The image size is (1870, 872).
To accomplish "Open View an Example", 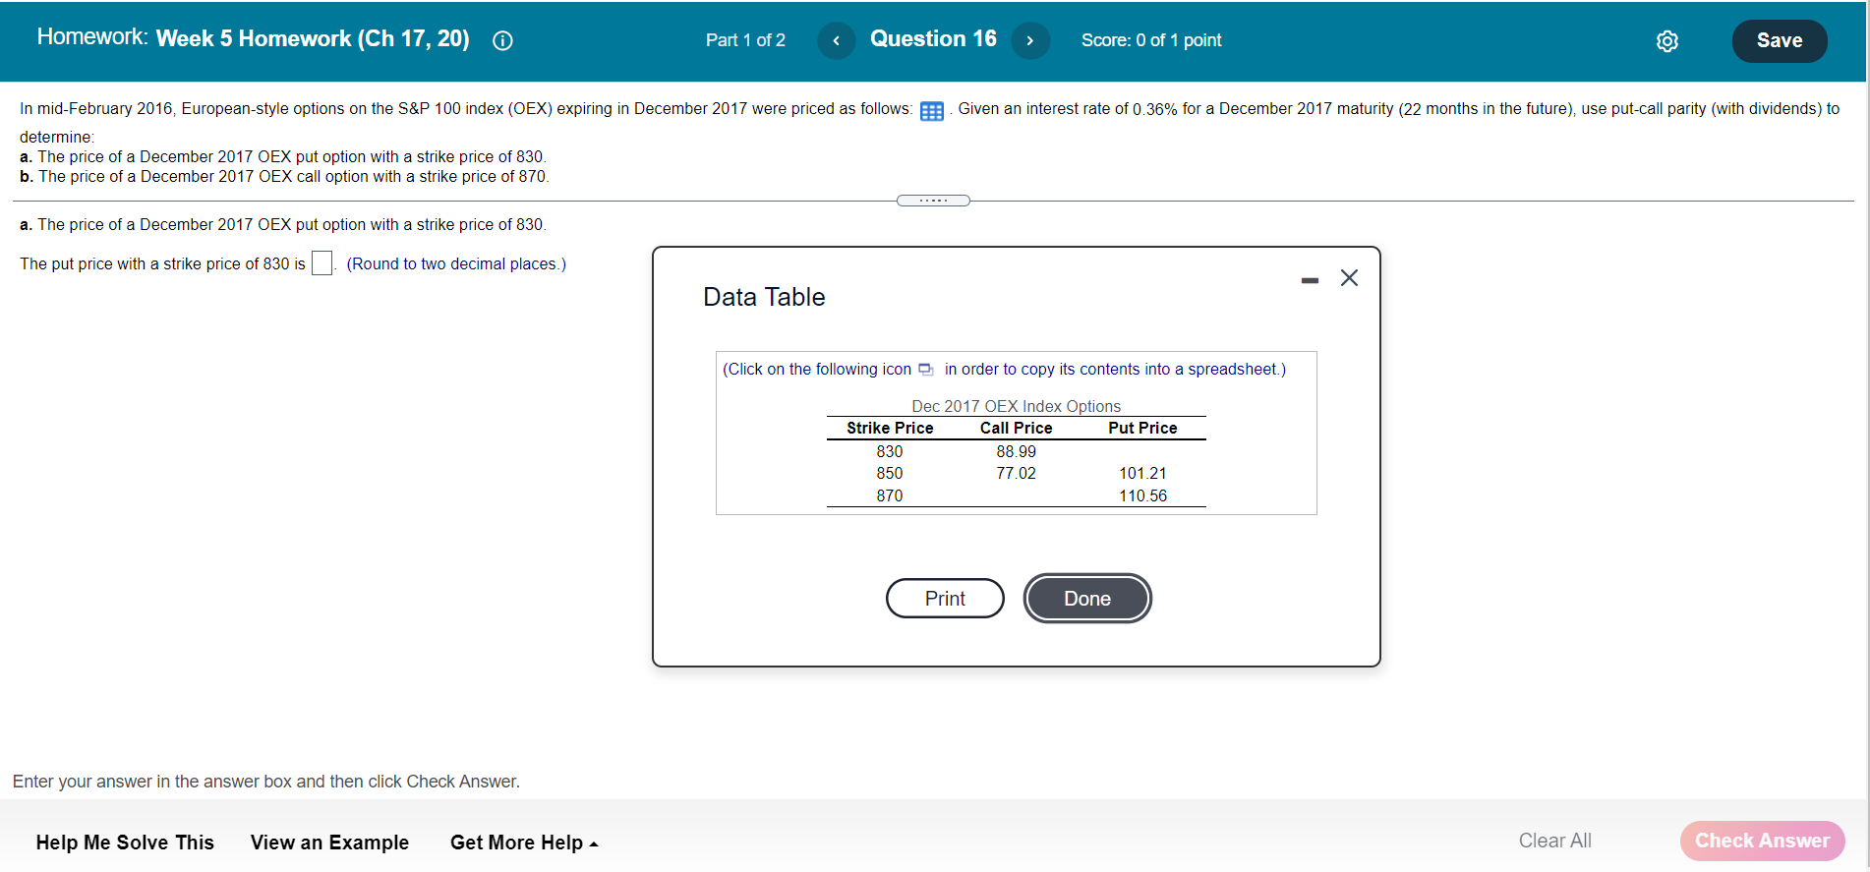I will 329,843.
